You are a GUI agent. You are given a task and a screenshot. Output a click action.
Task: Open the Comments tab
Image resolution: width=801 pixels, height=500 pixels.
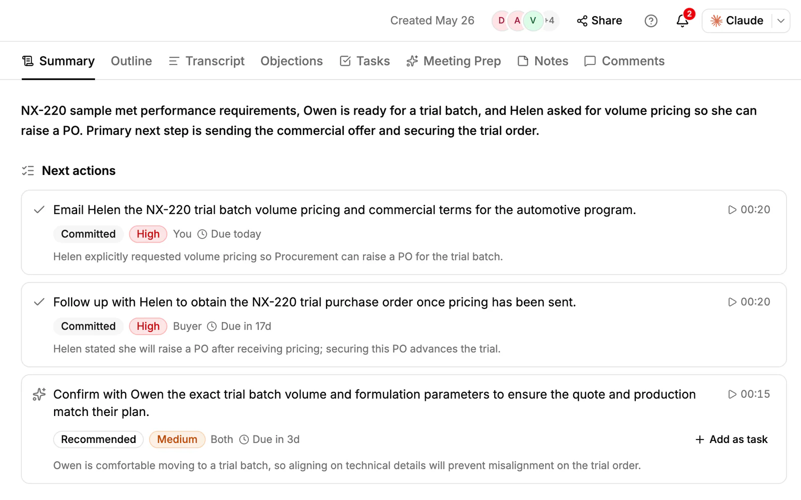click(624, 61)
